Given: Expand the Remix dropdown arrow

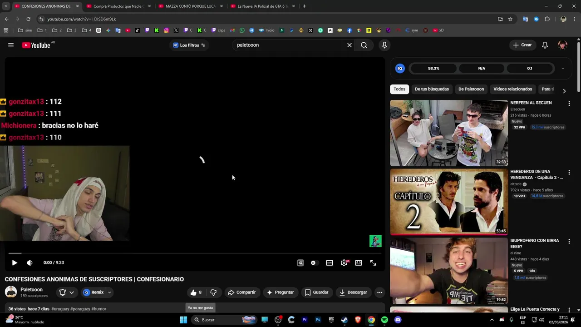Looking at the screenshot, I should click(x=109, y=292).
